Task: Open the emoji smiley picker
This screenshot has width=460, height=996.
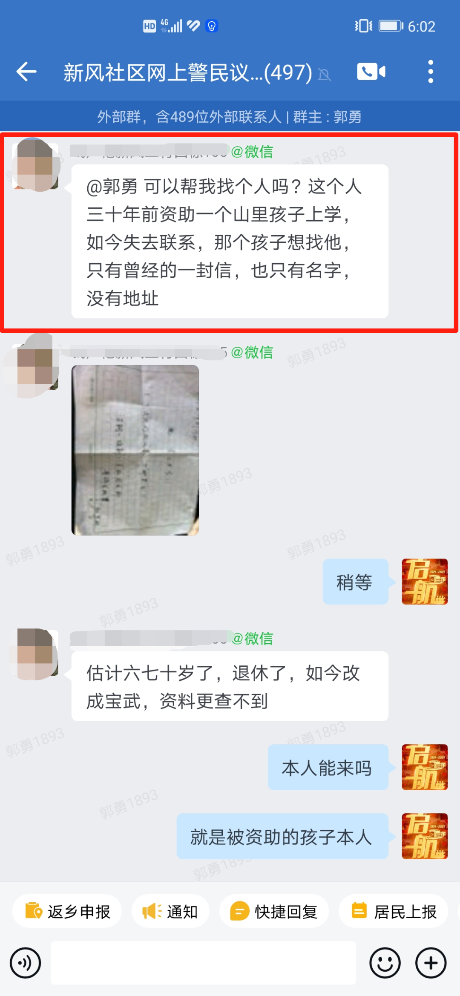Action: (385, 963)
